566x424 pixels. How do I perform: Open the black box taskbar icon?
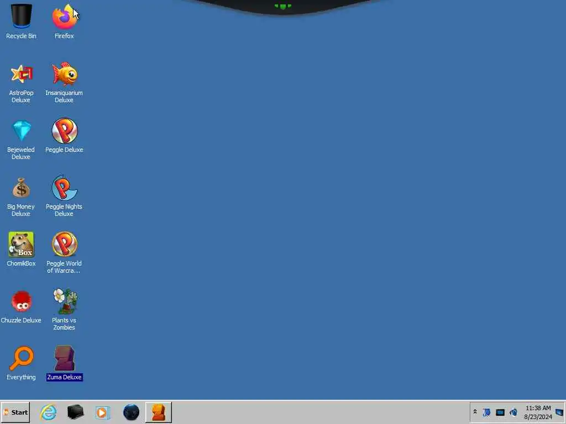pyautogui.click(x=75, y=412)
